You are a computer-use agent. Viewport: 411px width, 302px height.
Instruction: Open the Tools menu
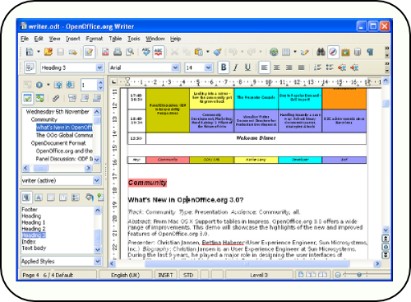(134, 39)
